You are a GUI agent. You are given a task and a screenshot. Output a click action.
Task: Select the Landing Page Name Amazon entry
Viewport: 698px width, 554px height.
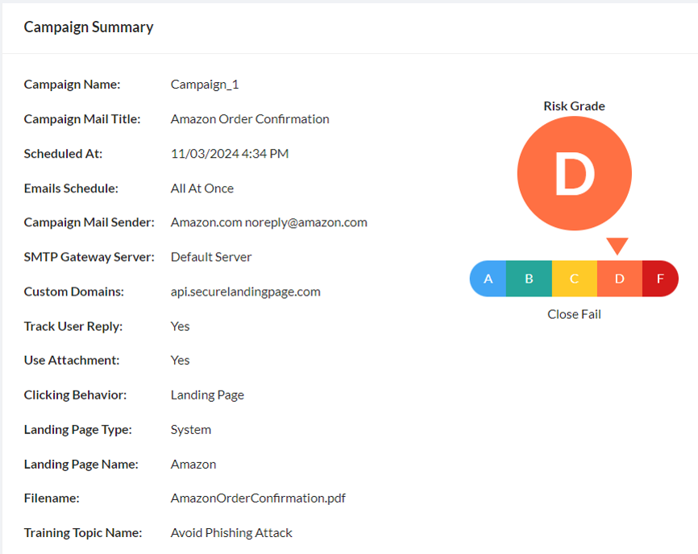pos(193,464)
